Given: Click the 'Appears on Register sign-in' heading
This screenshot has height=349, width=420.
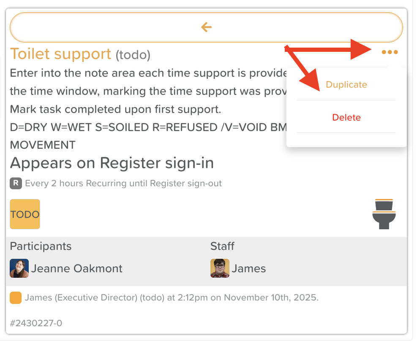Looking at the screenshot, I should coord(112,163).
